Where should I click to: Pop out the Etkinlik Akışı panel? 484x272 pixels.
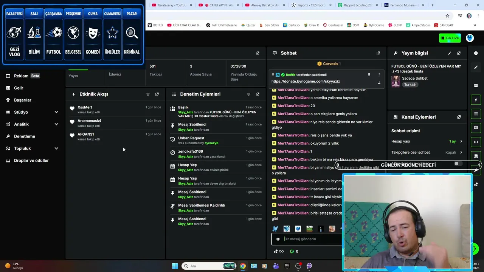coord(157,94)
